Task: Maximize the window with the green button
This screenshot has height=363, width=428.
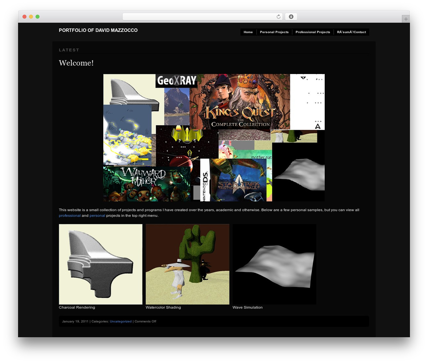Action: [x=37, y=17]
